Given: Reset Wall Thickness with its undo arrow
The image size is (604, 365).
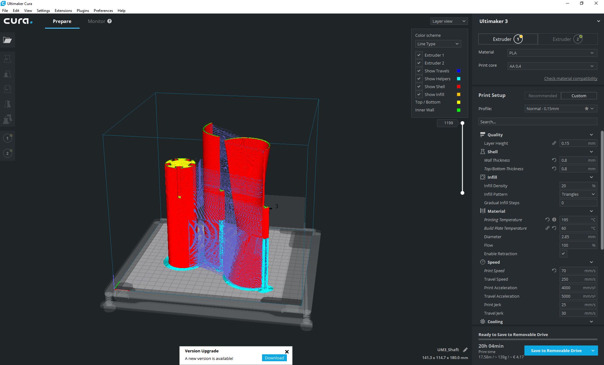Looking at the screenshot, I should [554, 160].
